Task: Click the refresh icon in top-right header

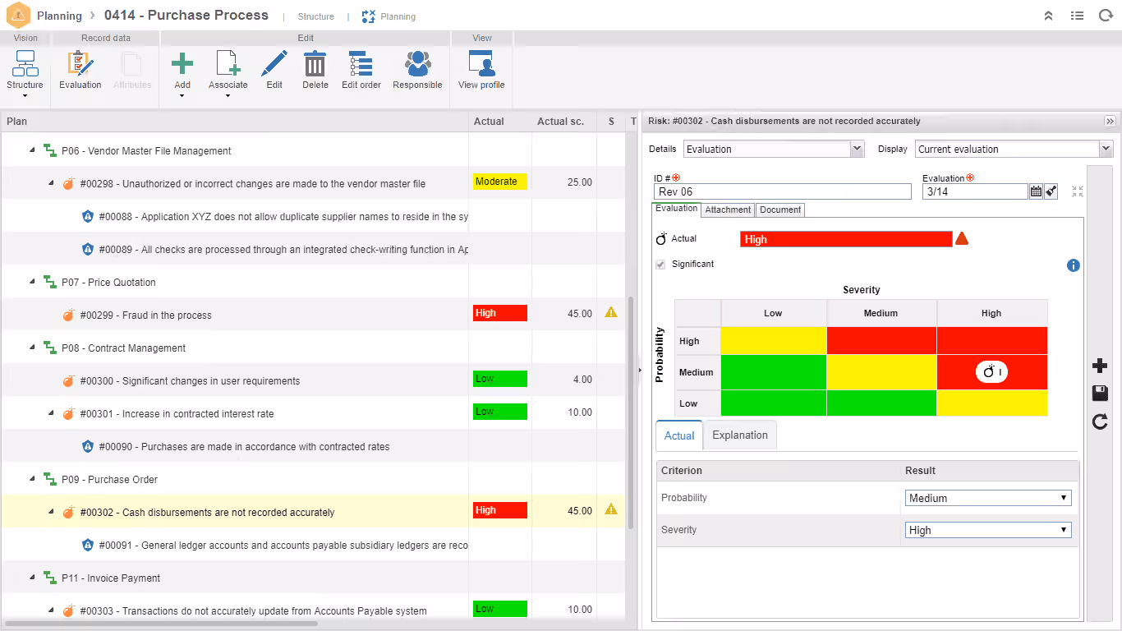Action: pyautogui.click(x=1106, y=16)
